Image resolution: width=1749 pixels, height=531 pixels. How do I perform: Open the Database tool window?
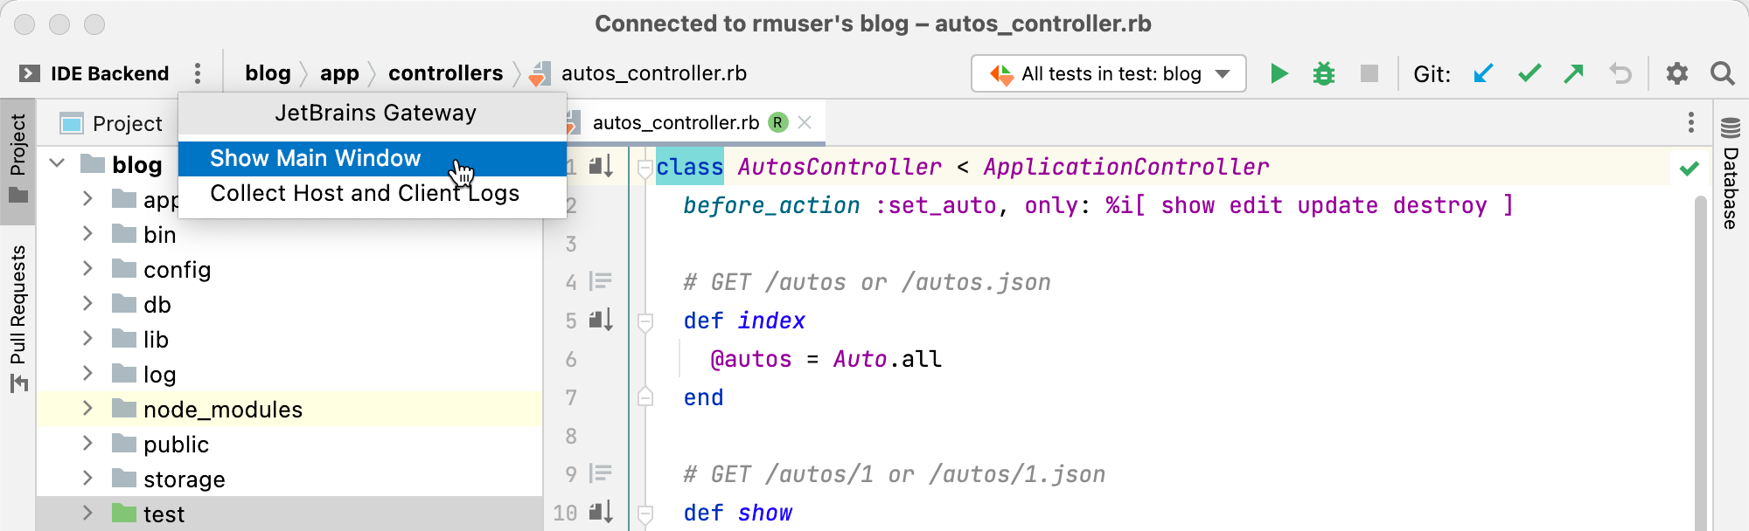click(x=1730, y=175)
